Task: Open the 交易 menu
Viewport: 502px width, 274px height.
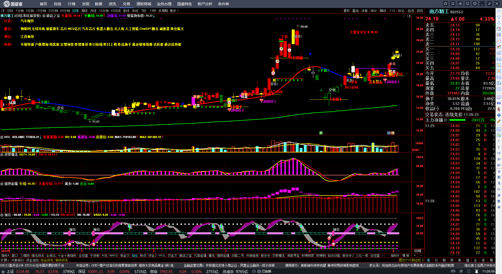Action: click(x=127, y=4)
